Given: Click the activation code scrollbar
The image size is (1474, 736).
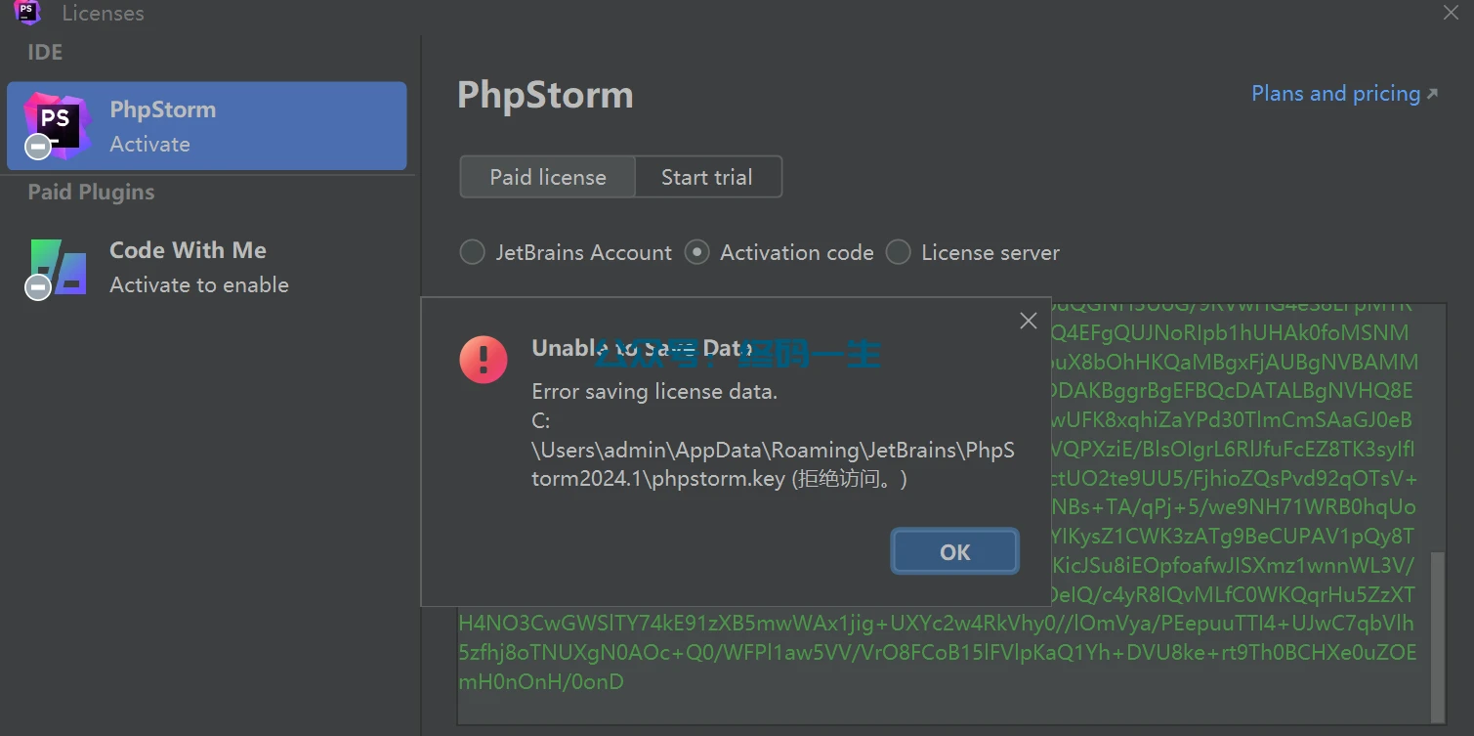Looking at the screenshot, I should (x=1436, y=635).
